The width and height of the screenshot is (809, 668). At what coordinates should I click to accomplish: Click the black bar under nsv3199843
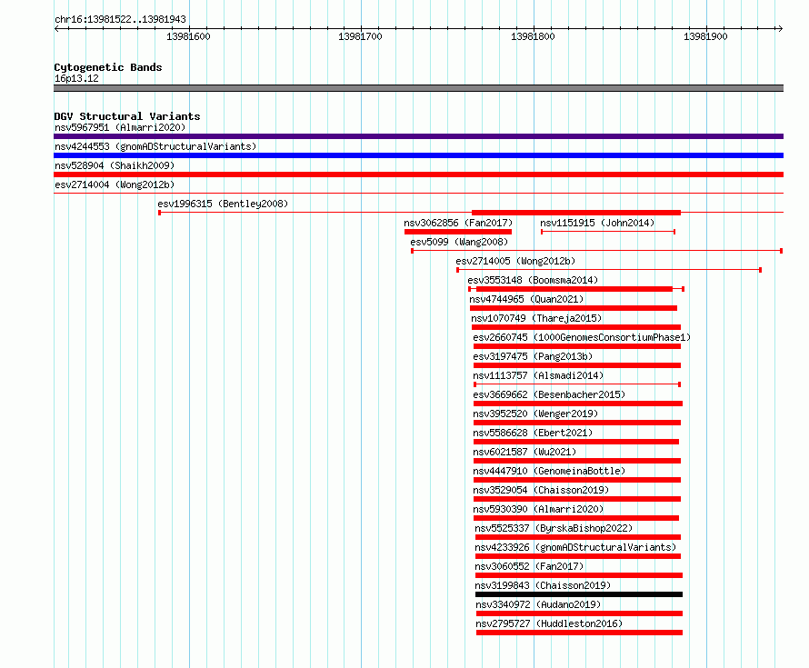[x=579, y=594]
